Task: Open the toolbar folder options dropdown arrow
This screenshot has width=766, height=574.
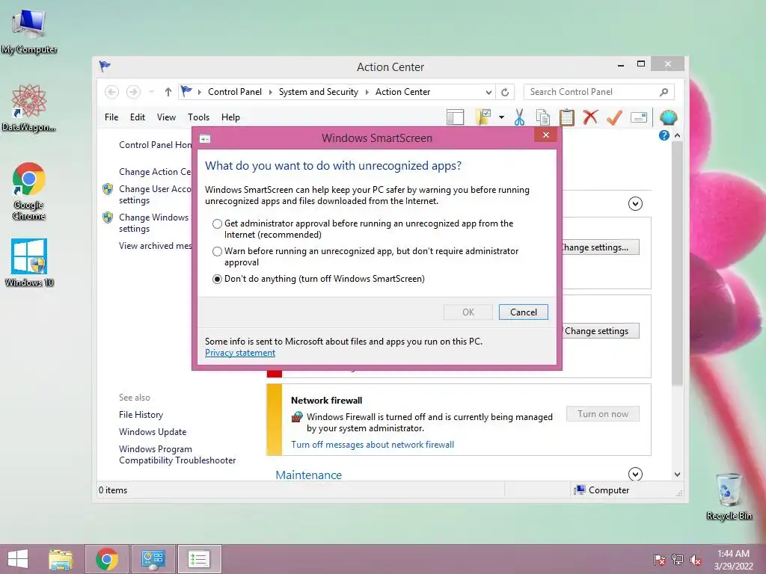Action: 501,117
